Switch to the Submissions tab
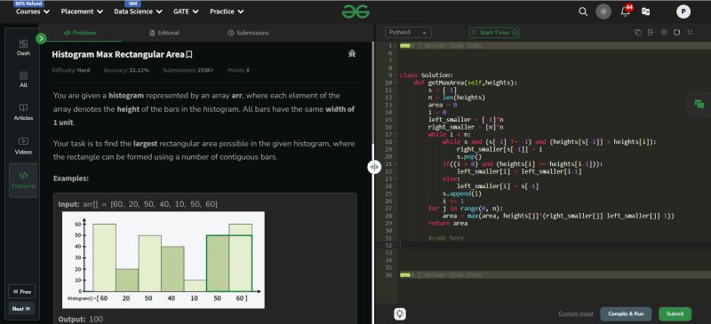 pyautogui.click(x=248, y=33)
